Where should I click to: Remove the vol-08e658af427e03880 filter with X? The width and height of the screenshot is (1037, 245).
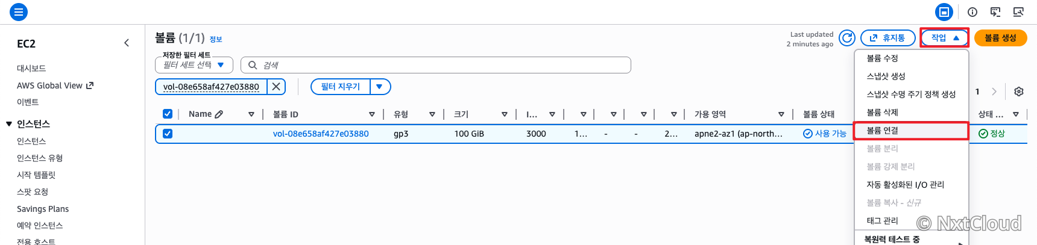point(276,87)
